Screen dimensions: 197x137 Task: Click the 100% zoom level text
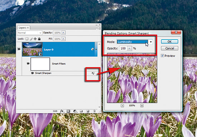coord(132,106)
